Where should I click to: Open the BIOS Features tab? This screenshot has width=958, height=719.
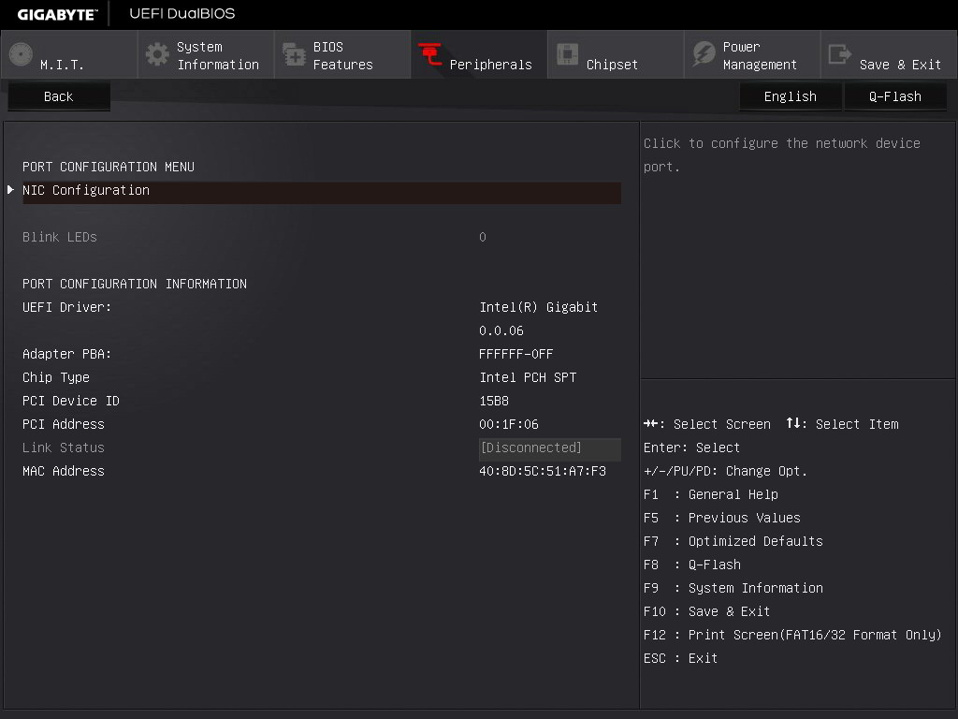(342, 55)
